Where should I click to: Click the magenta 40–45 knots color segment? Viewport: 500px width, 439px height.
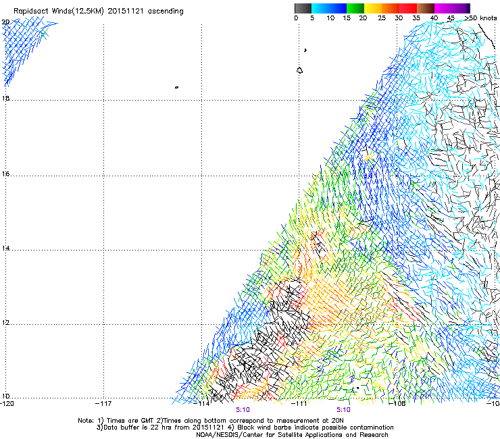tap(443, 8)
